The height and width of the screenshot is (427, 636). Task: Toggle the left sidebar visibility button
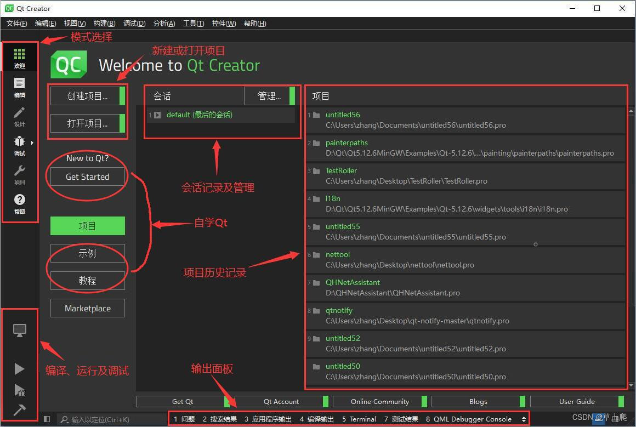pyautogui.click(x=47, y=419)
